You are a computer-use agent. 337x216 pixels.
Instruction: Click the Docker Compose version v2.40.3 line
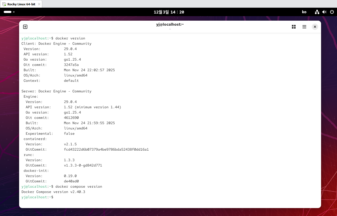coord(53,192)
